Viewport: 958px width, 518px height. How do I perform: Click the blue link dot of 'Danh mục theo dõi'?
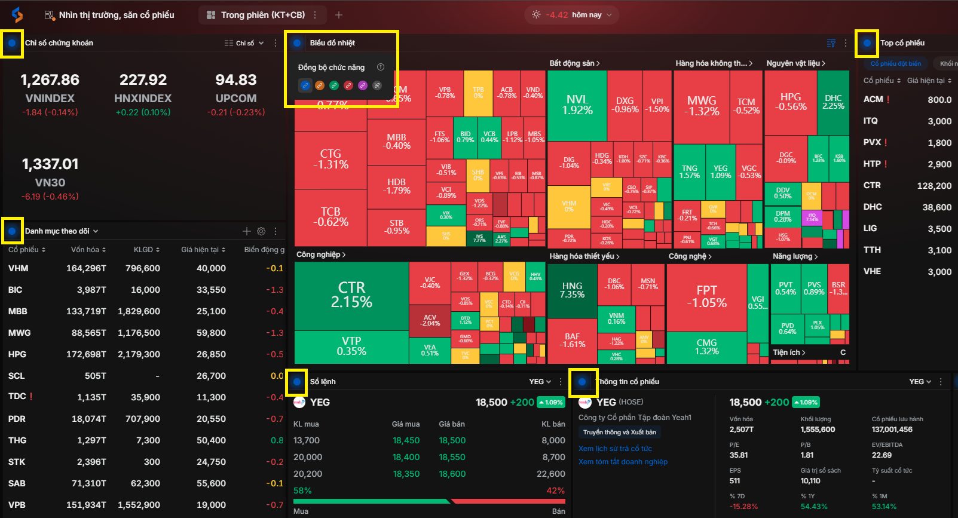12,231
